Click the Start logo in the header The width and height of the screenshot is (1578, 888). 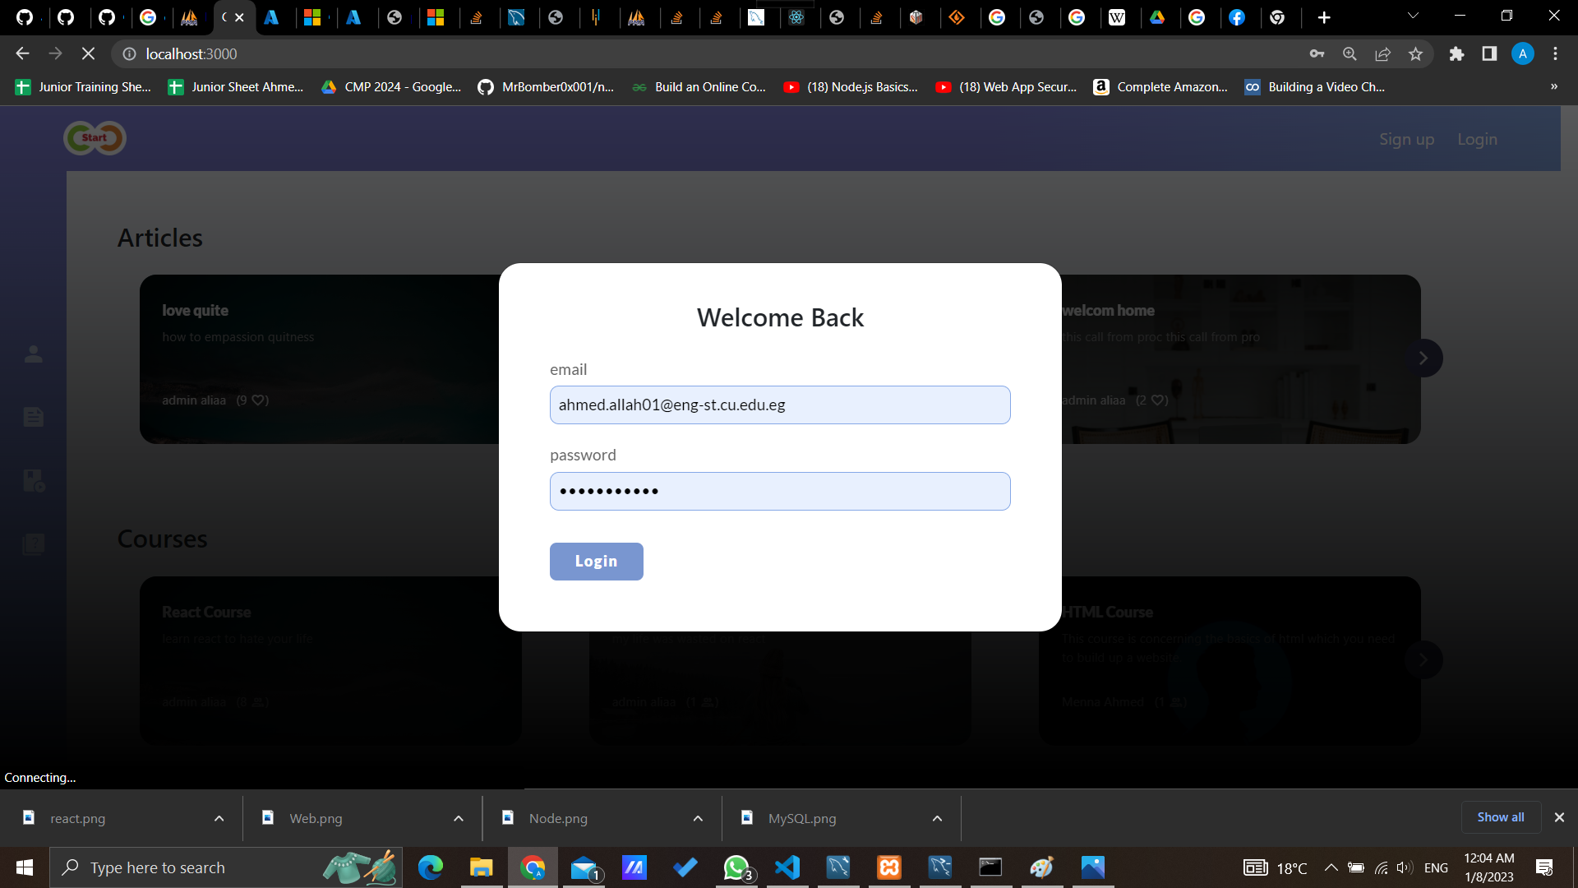pyautogui.click(x=95, y=138)
